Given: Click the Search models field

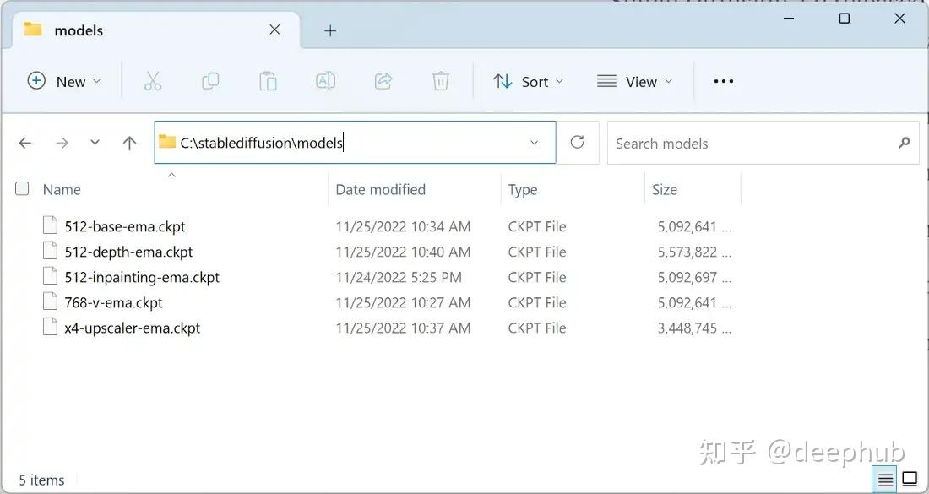Looking at the screenshot, I should (763, 143).
